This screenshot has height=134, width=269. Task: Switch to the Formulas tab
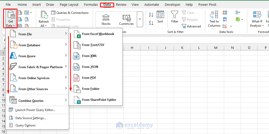point(91,5)
